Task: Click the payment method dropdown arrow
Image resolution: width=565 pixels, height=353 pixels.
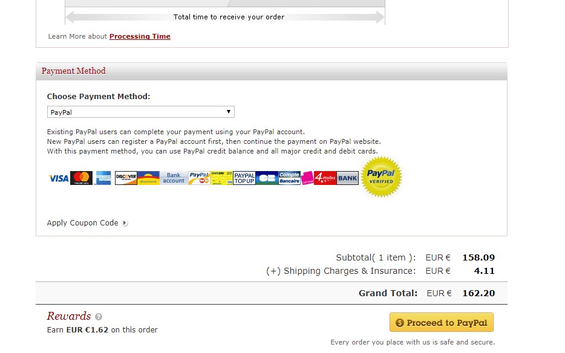Action: point(229,112)
